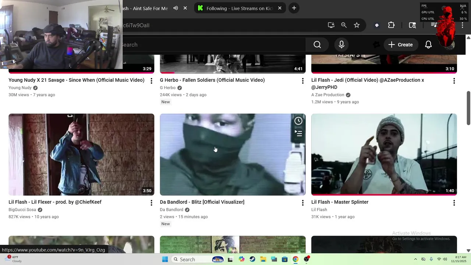The width and height of the screenshot is (471, 265).
Task: Open the media controls icon in Chrome's toolbar
Action: [x=434, y=25]
